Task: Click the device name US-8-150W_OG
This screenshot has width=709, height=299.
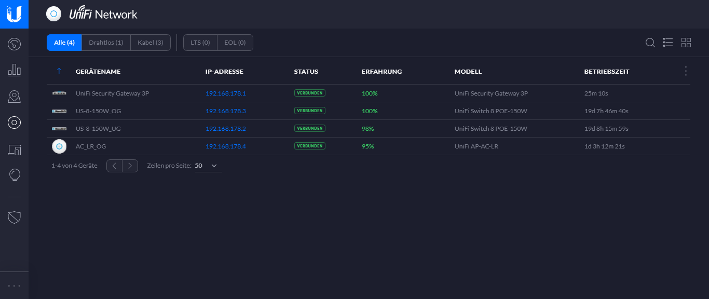Action: tap(99, 111)
